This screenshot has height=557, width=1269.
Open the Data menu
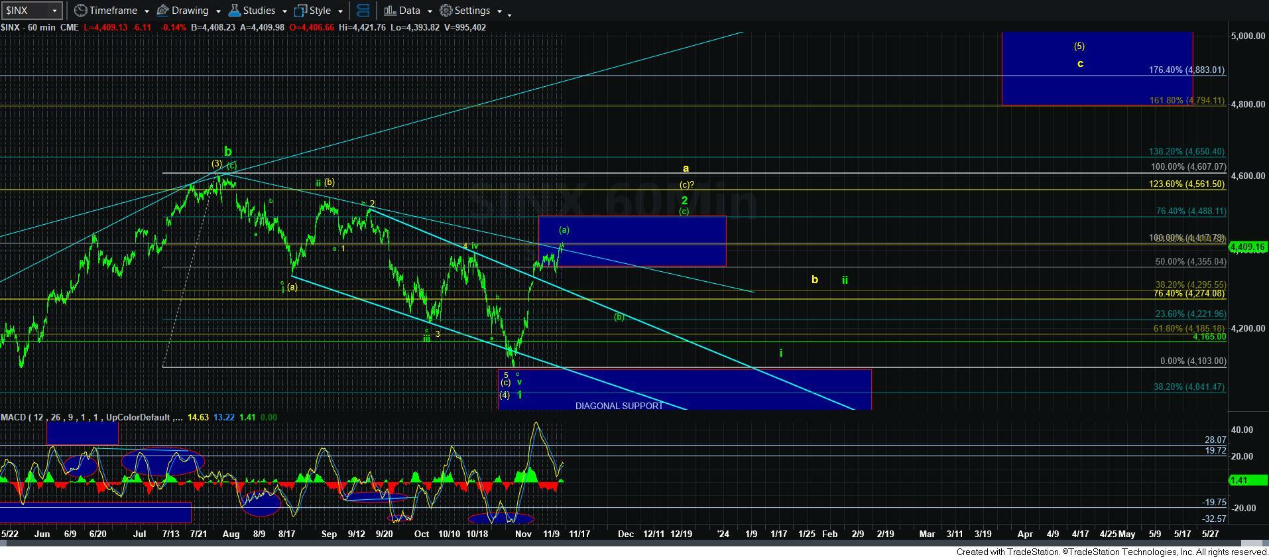409,11
